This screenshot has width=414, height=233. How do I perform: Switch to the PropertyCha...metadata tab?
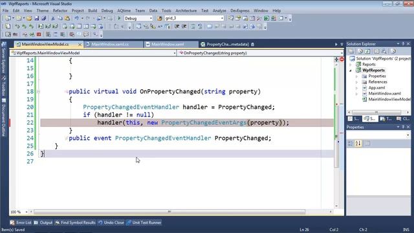(228, 45)
